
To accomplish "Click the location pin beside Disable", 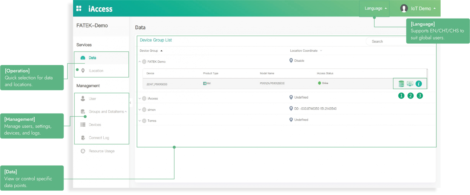I will click(291, 61).
